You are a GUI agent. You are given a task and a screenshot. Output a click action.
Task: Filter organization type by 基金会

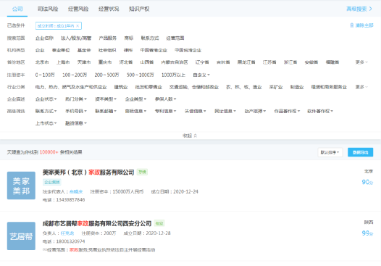(84, 50)
